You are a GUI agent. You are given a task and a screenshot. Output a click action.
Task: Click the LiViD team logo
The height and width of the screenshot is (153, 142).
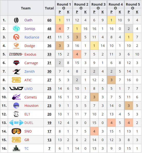click(16, 88)
